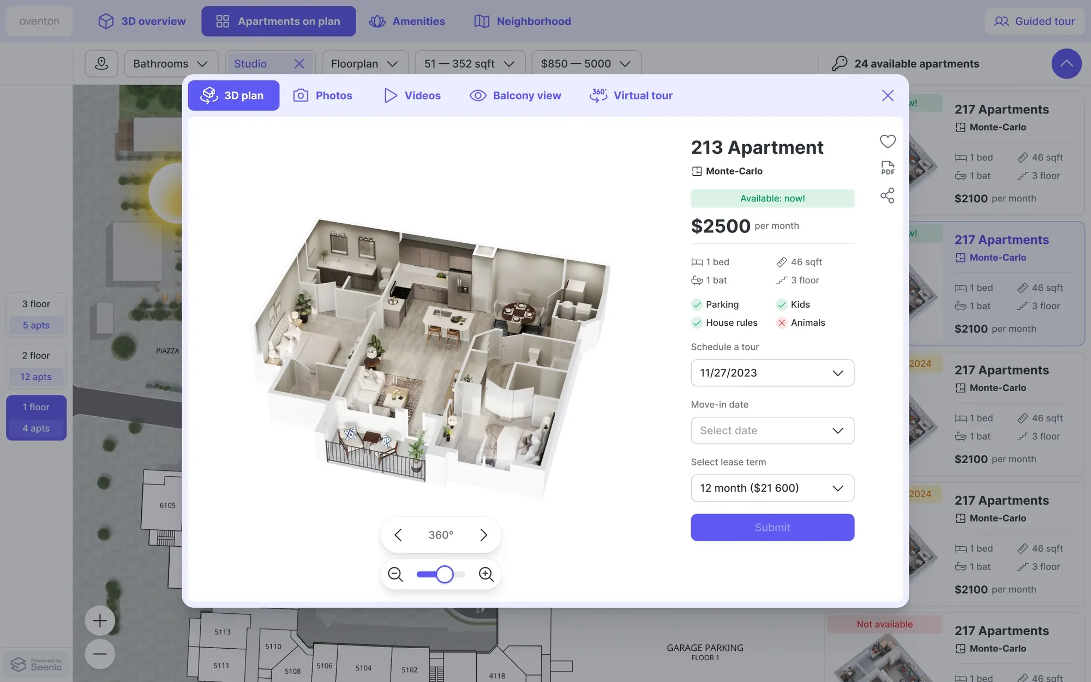Zoom out the 3D floor plan
The width and height of the screenshot is (1091, 682).
click(x=395, y=574)
